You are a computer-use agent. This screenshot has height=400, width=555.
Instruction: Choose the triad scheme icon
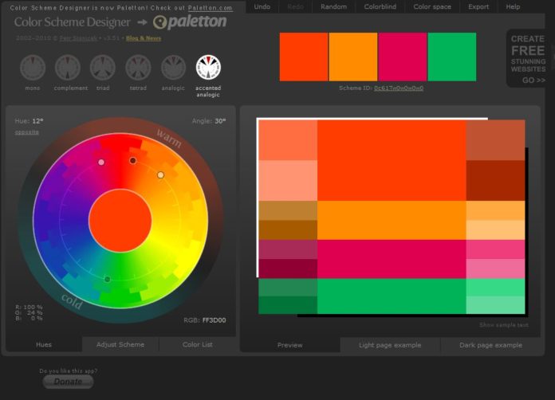pos(102,69)
